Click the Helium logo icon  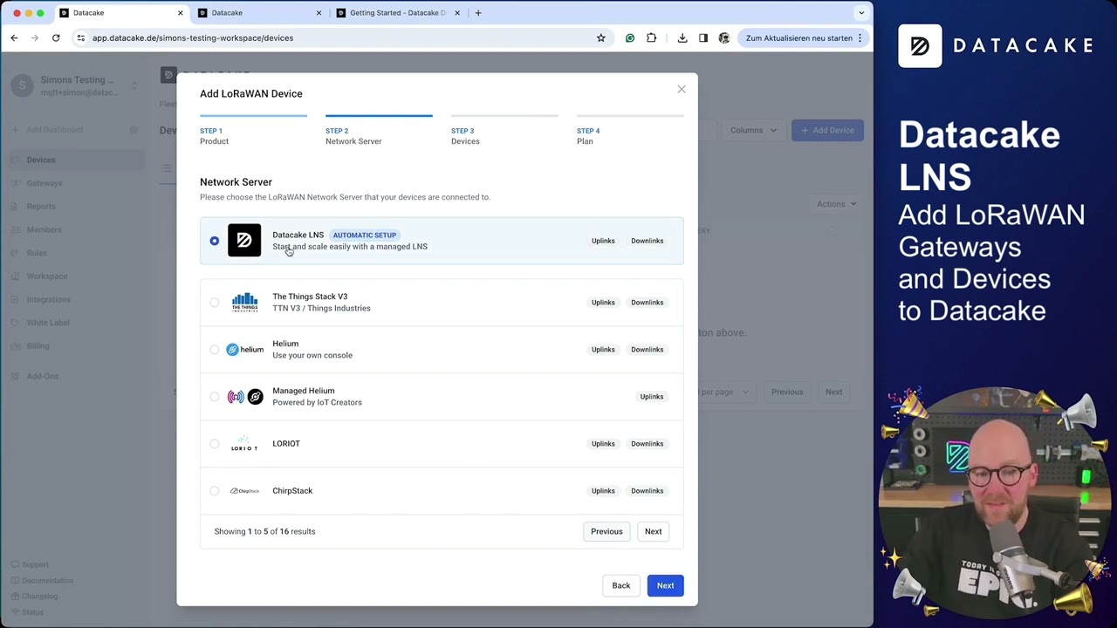click(244, 350)
